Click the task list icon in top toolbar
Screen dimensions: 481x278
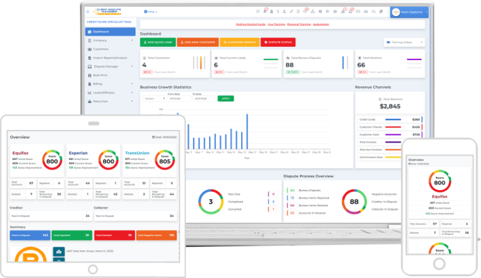tap(257, 11)
